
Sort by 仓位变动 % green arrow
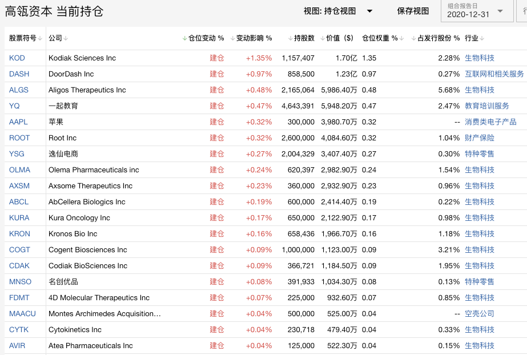(x=184, y=39)
